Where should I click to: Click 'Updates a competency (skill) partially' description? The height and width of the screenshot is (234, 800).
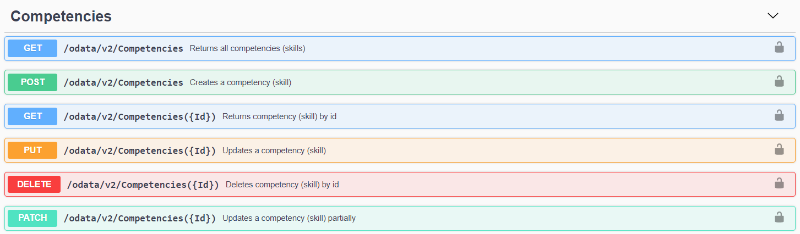[x=289, y=218]
